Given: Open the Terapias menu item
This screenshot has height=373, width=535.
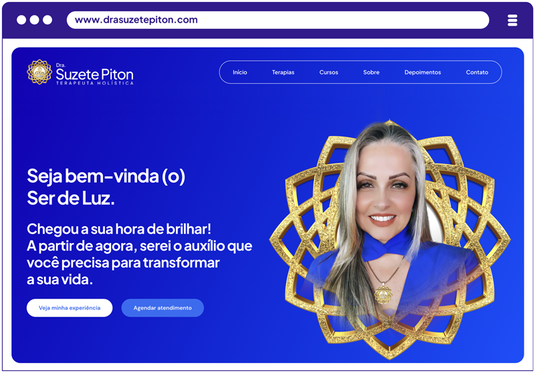Looking at the screenshot, I should click(283, 72).
